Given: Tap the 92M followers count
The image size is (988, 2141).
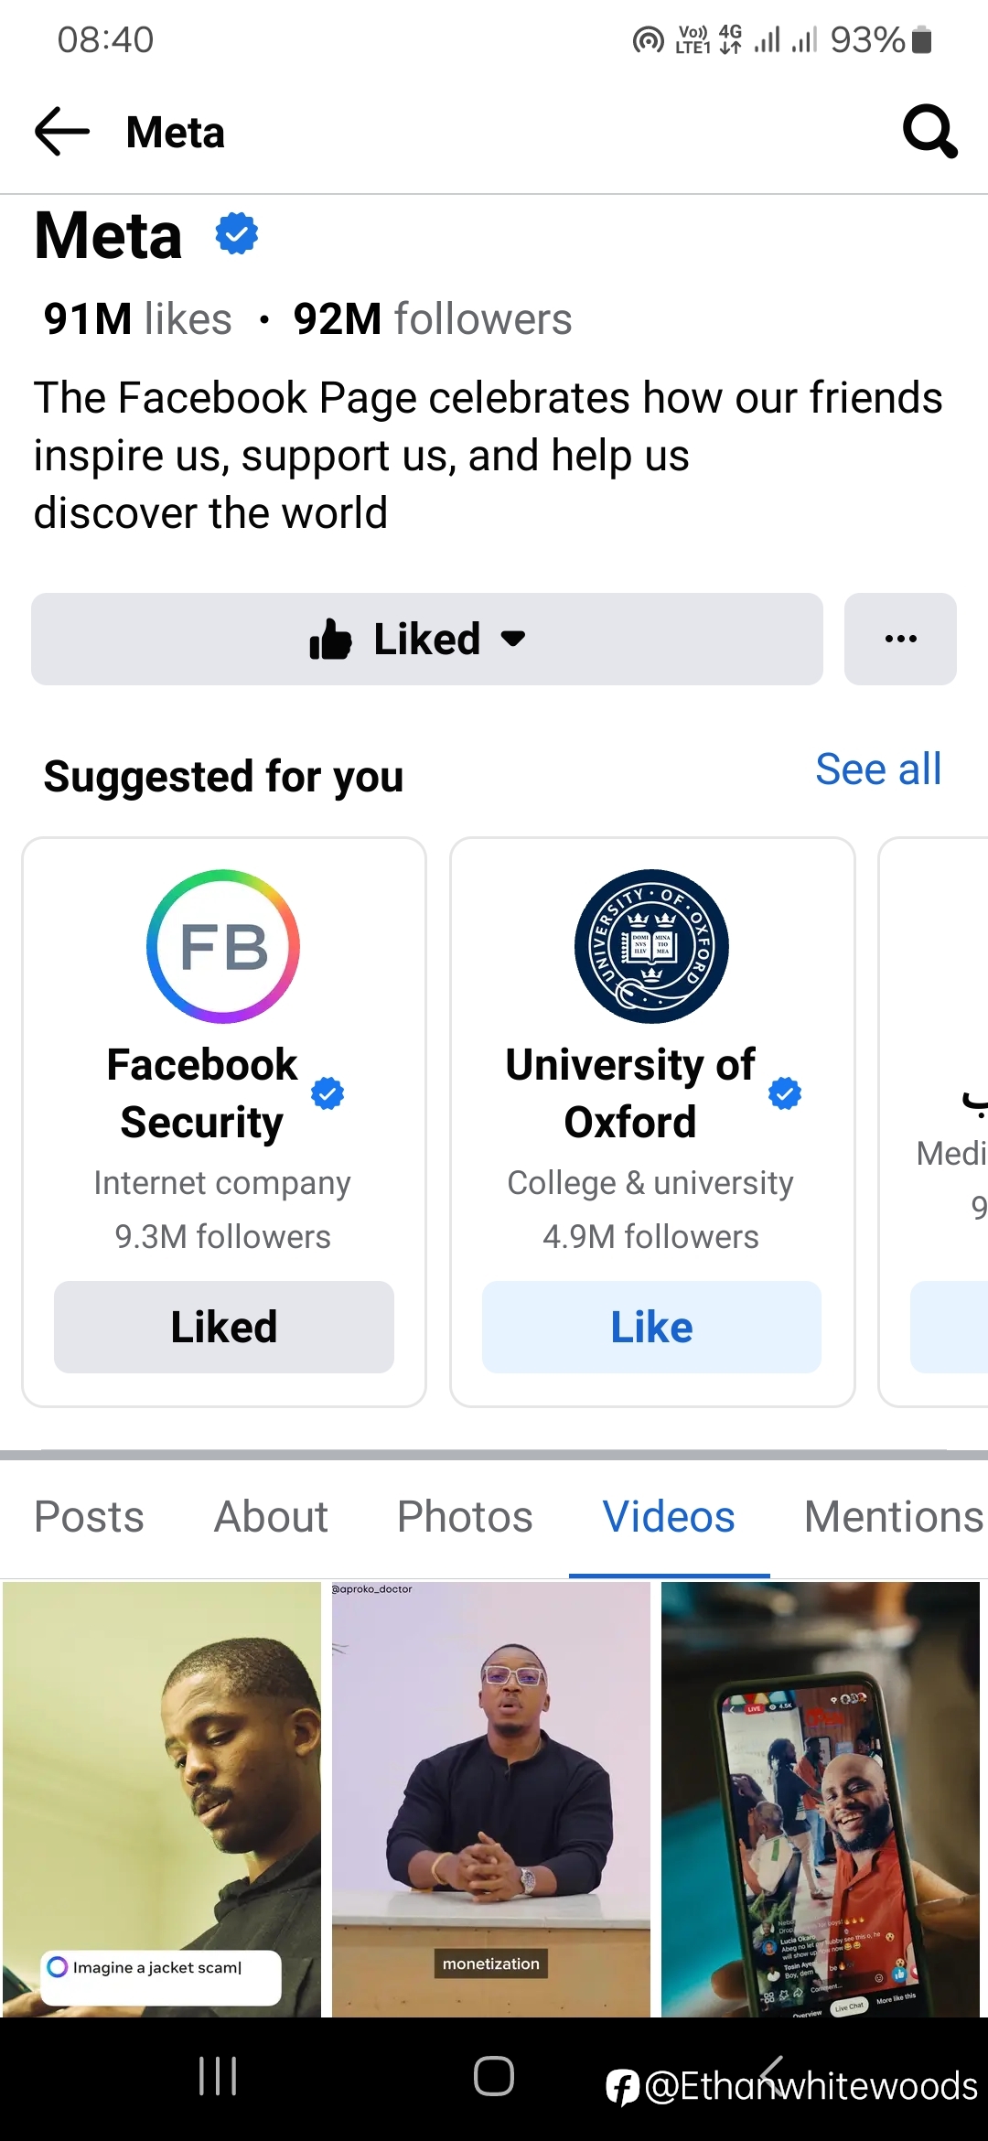Looking at the screenshot, I should point(432,319).
